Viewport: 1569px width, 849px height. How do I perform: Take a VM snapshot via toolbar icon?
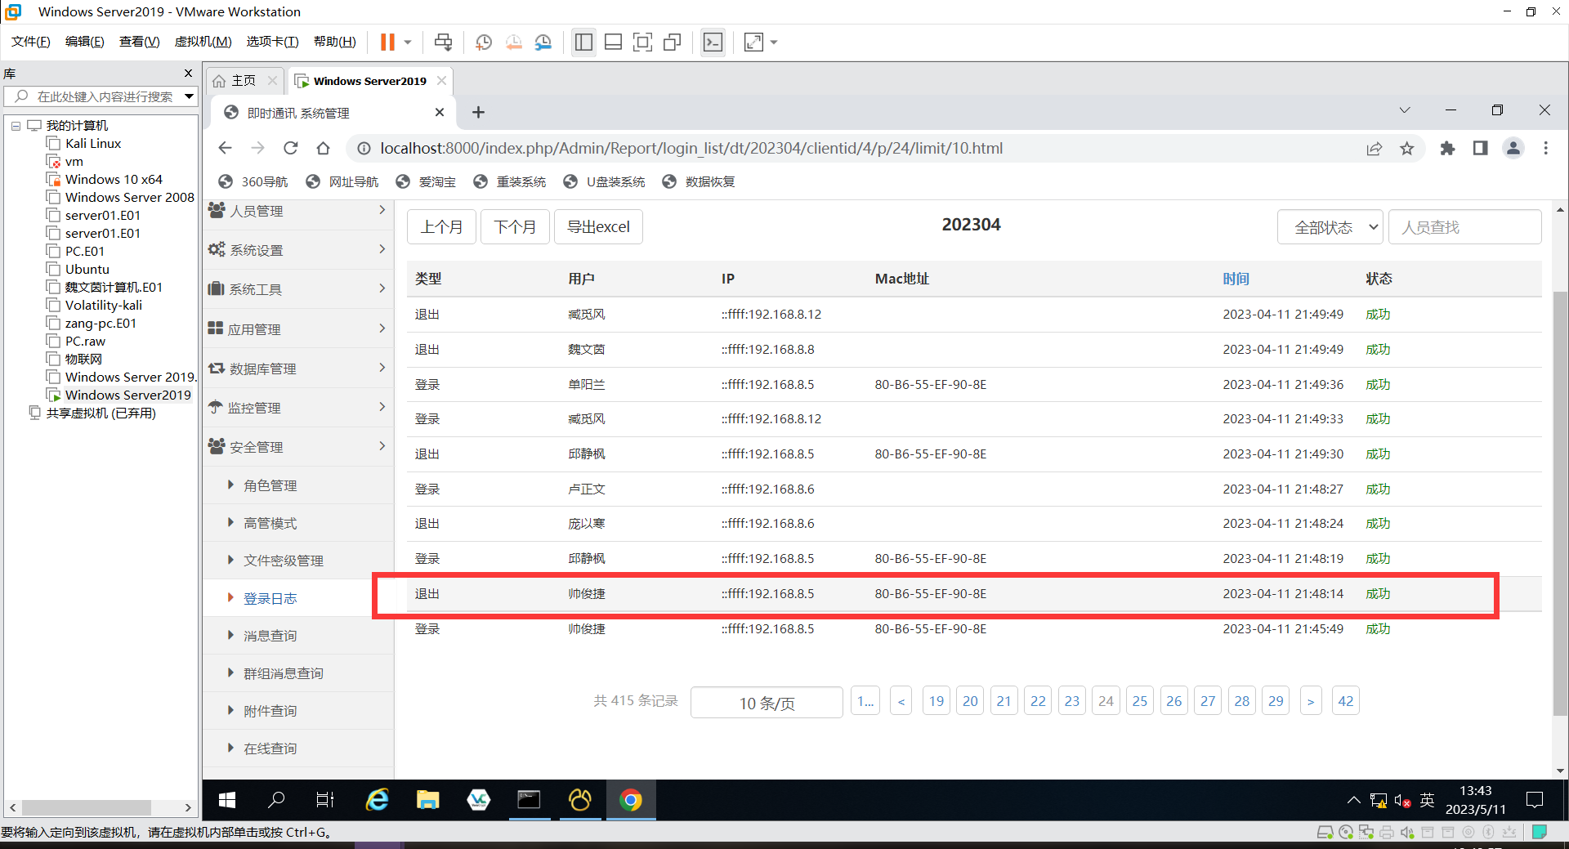484,42
